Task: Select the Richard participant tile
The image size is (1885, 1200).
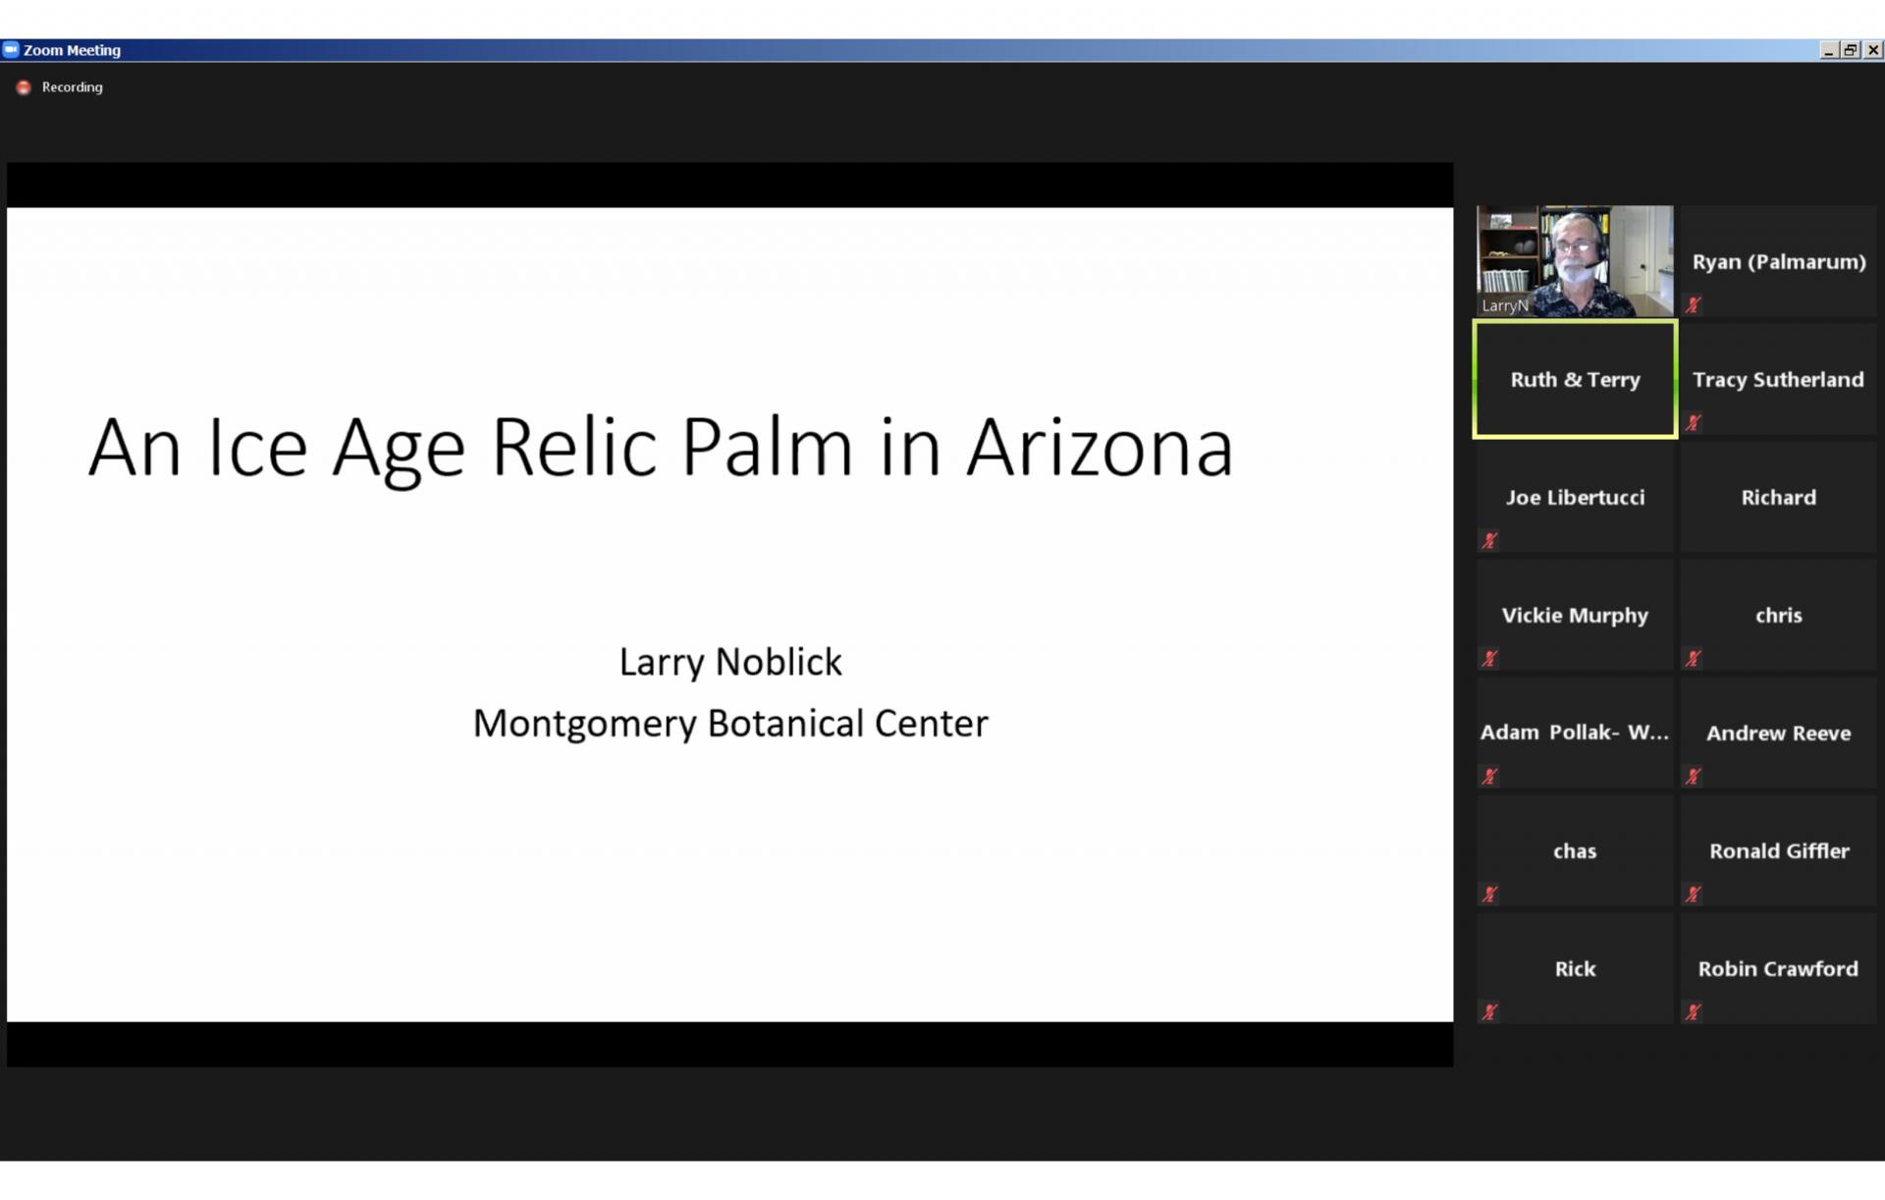Action: 1778,497
